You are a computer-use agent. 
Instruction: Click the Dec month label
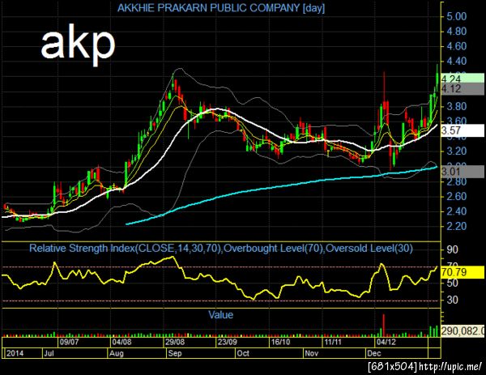[373, 353]
